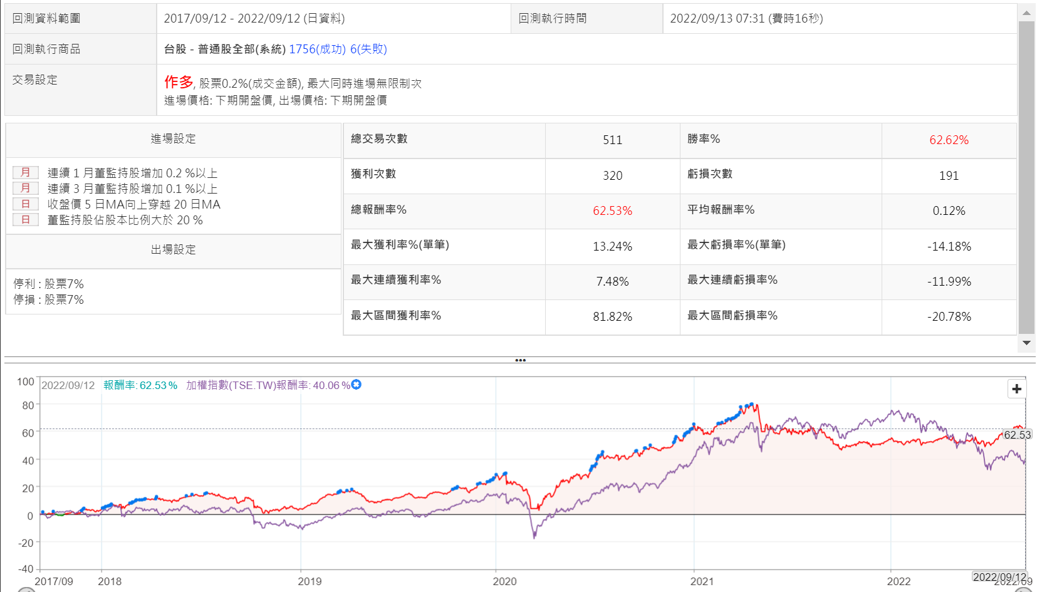Click the plus button on the chart
This screenshot has width=1037, height=592.
pos(1016,389)
